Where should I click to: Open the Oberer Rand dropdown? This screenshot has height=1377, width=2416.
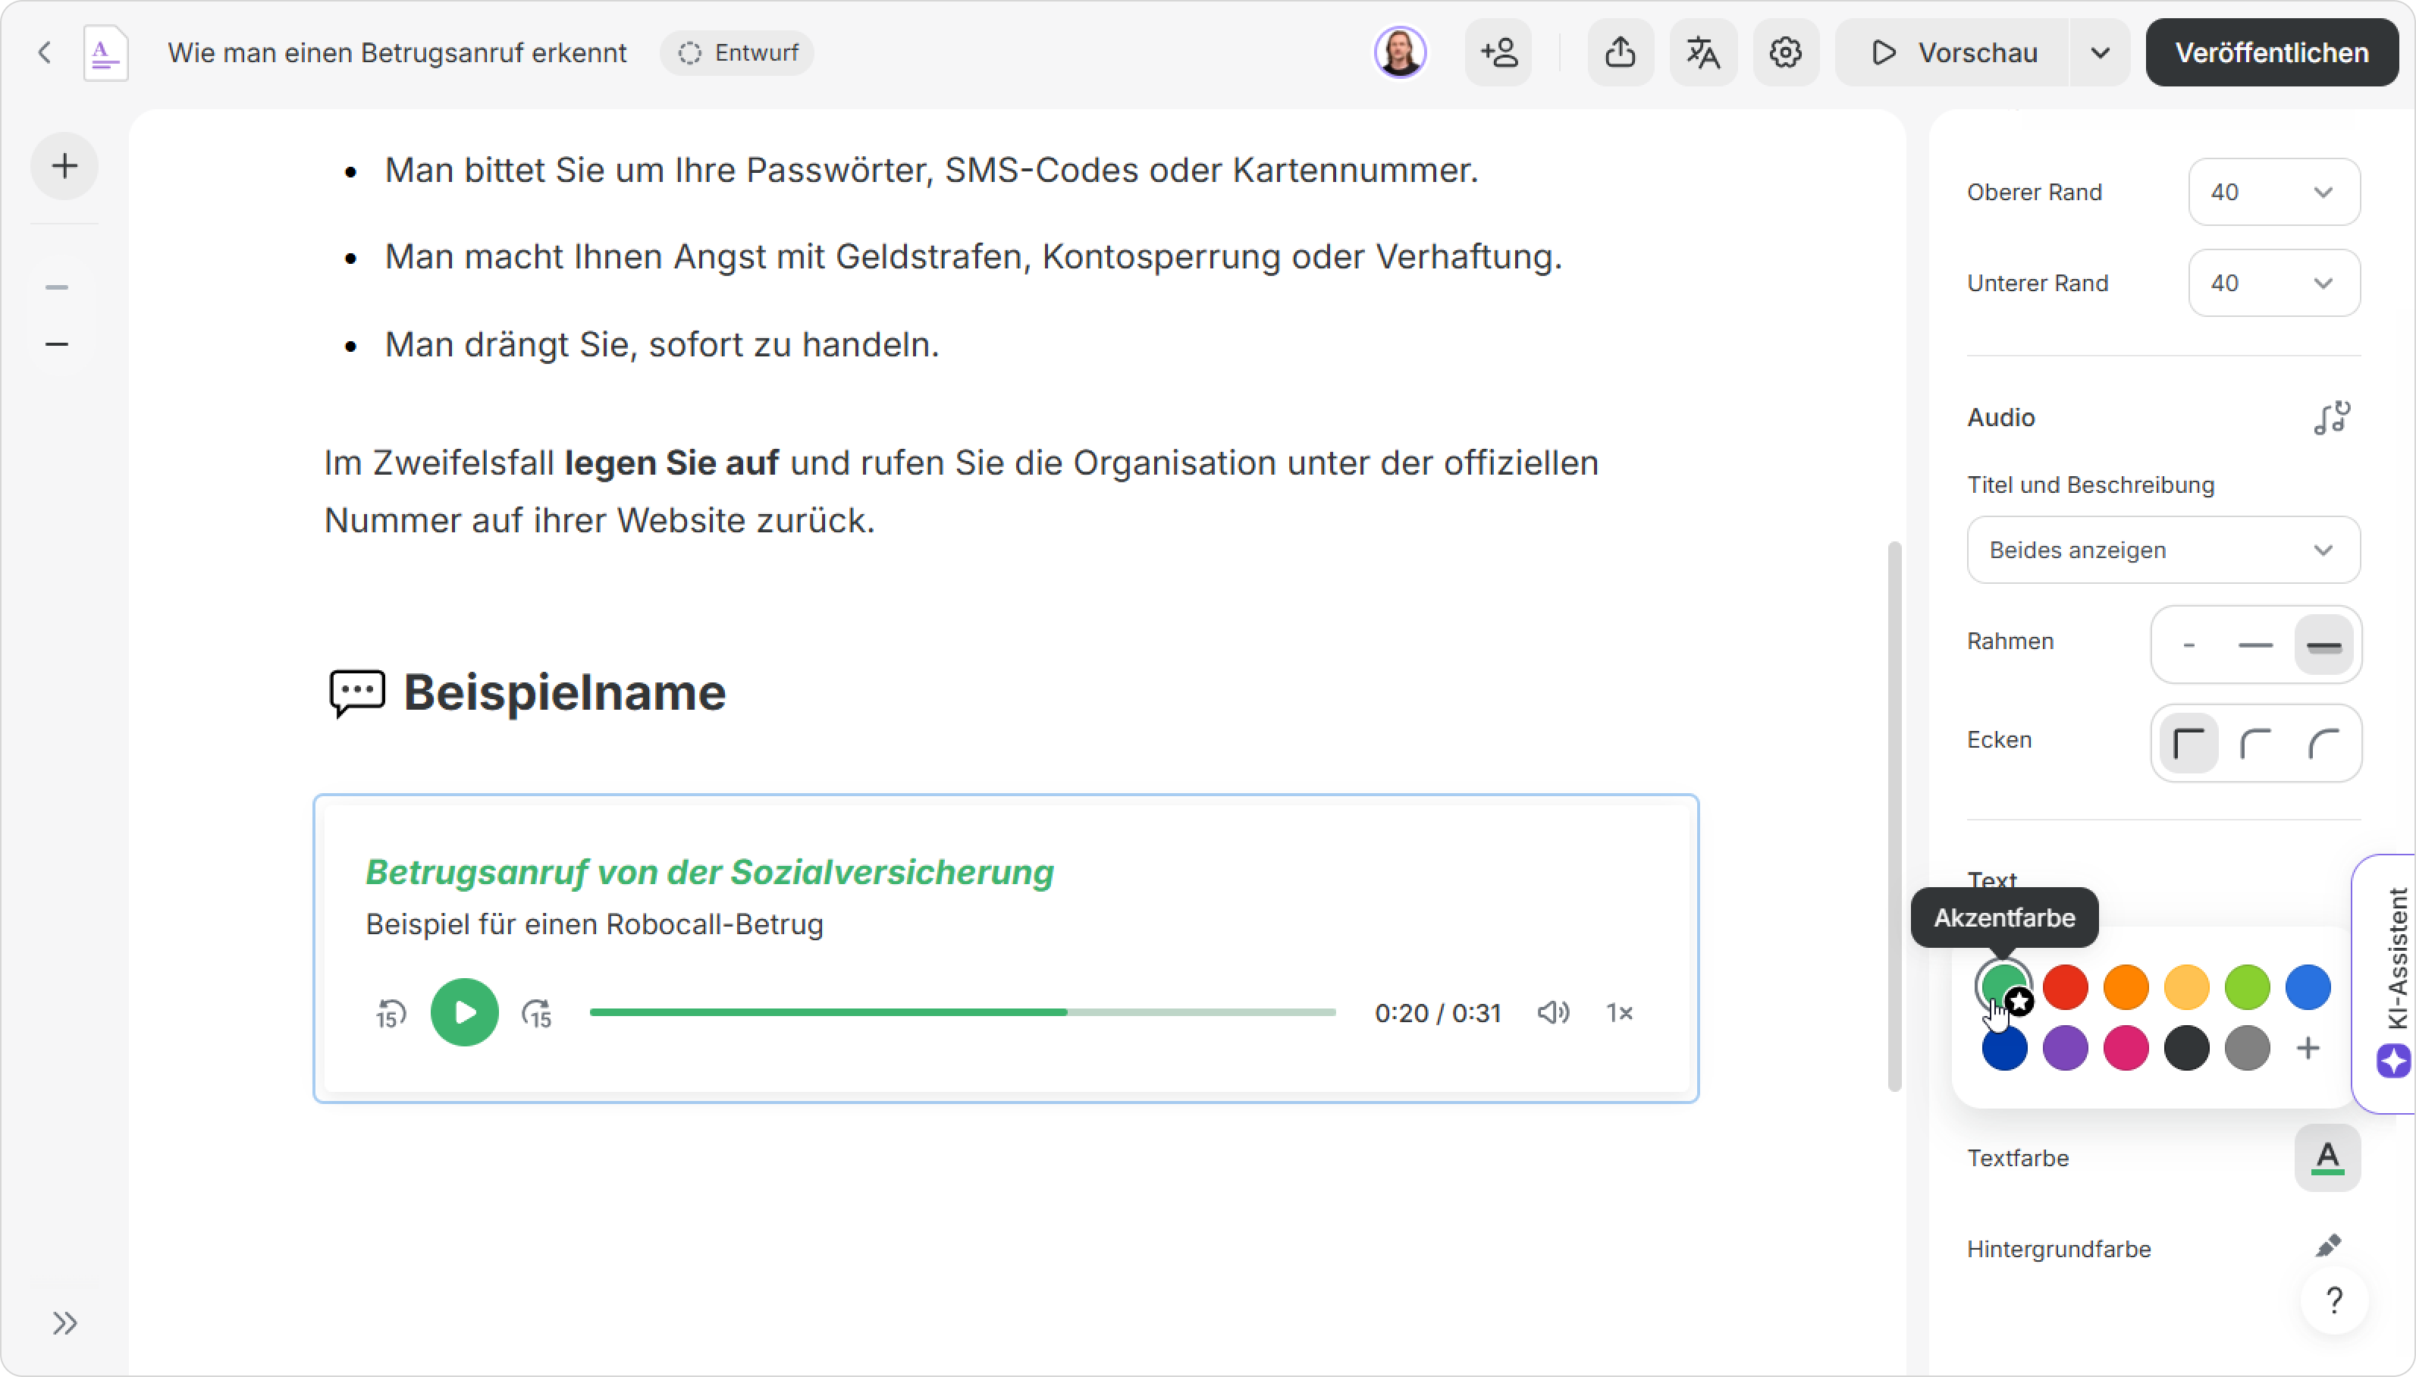(2274, 192)
